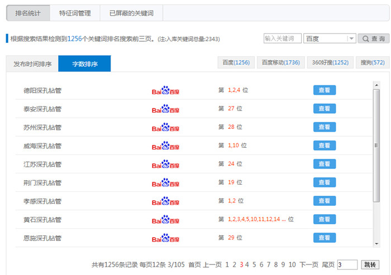391x275 pixels.
Task: Show 搜狗(572) ranking results
Action: pos(373,62)
